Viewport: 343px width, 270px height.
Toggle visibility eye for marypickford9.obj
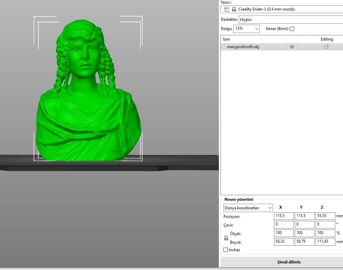(292, 47)
